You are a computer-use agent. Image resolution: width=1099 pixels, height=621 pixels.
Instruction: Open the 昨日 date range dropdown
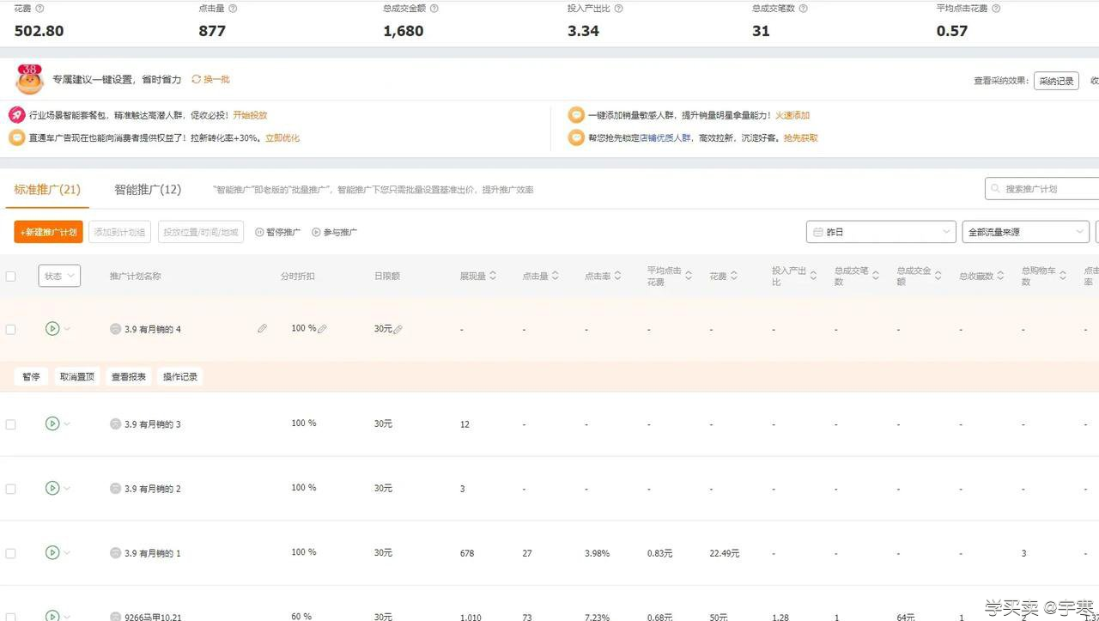pyautogui.click(x=881, y=232)
